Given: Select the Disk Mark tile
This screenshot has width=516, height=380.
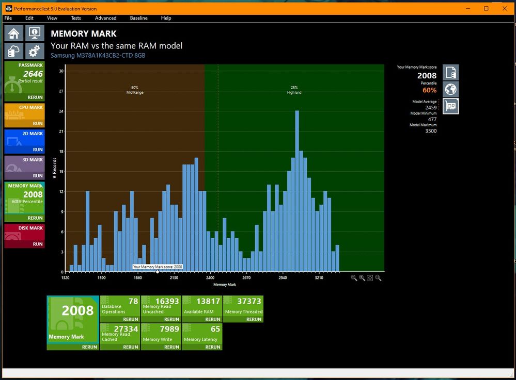Looking at the screenshot, I should 24,236.
